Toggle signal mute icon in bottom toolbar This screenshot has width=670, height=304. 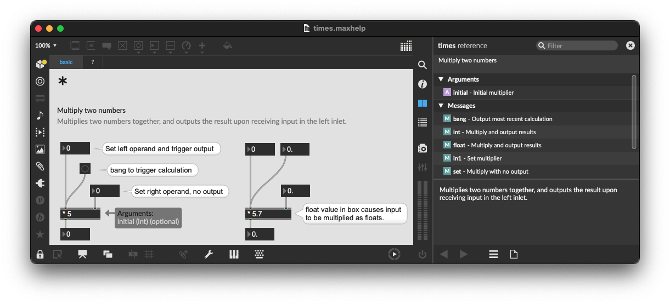tap(133, 254)
